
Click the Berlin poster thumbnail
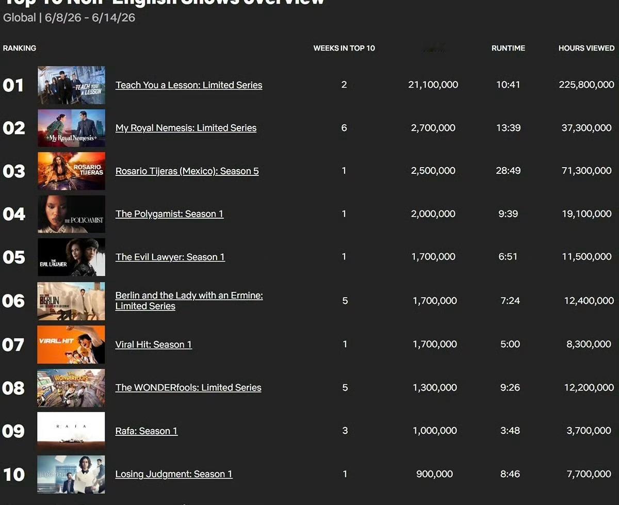tap(71, 301)
